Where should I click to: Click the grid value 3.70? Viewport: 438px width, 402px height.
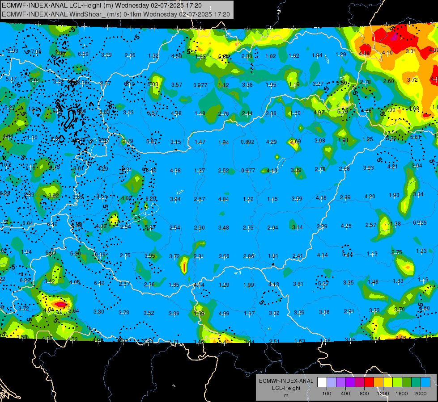point(400,309)
